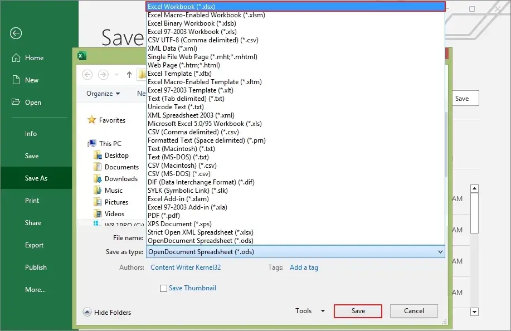Pick OpenDocument Spreadsheet (*.ods) in list
Viewport: 511px width, 331px height.
point(295,241)
